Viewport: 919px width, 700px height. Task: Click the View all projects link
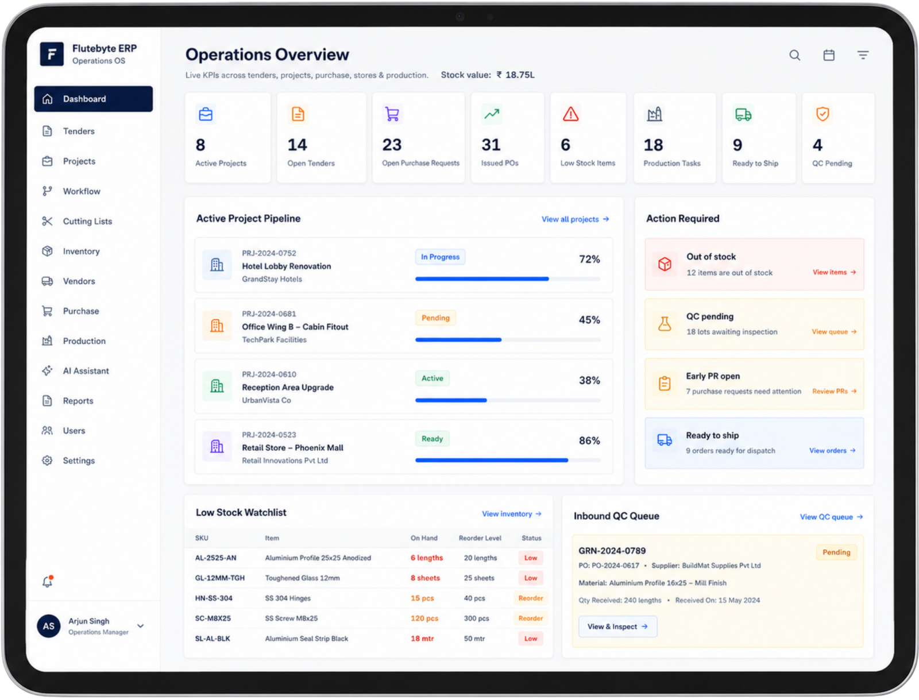point(575,219)
